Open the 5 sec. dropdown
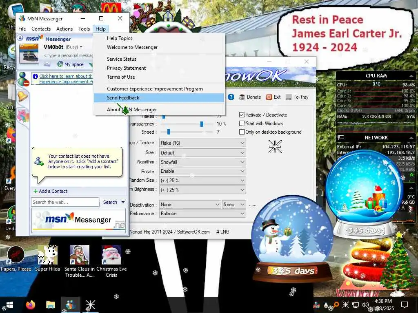418x313 pixels. pyautogui.click(x=234, y=205)
